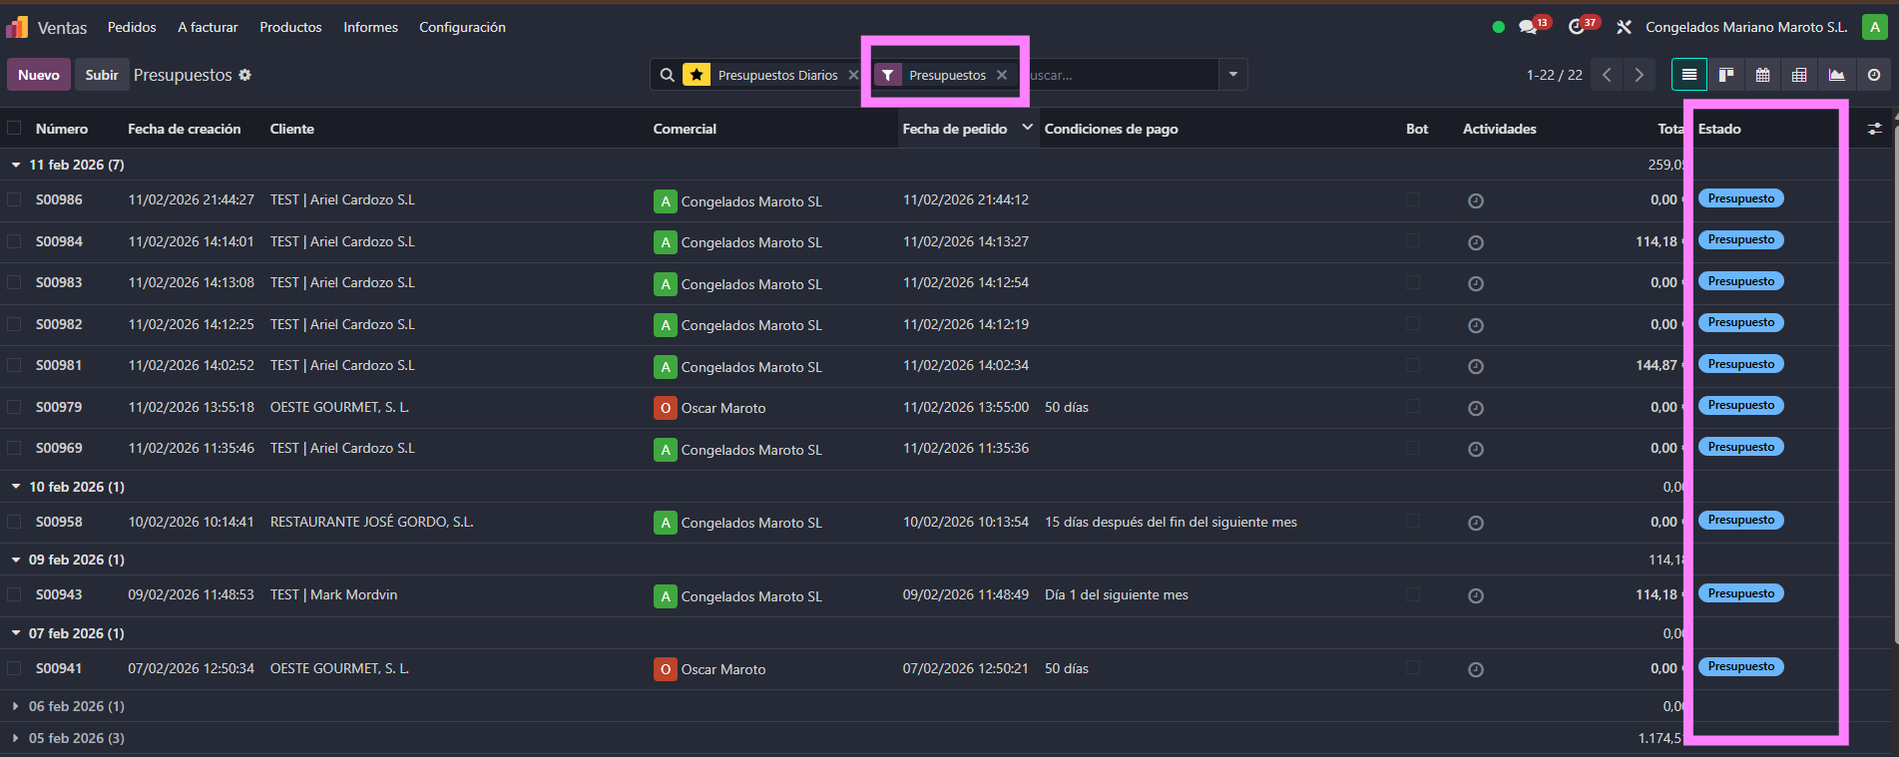Open the activity view clock icon
Screen dimensions: 1899x757
pos(1873,75)
